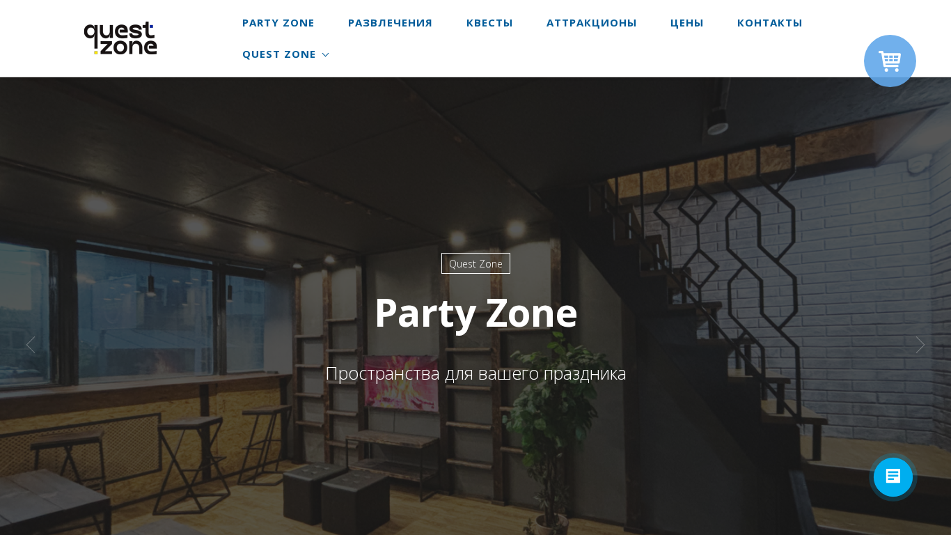
Task: Open the blue chat form widget
Action: click(x=893, y=477)
